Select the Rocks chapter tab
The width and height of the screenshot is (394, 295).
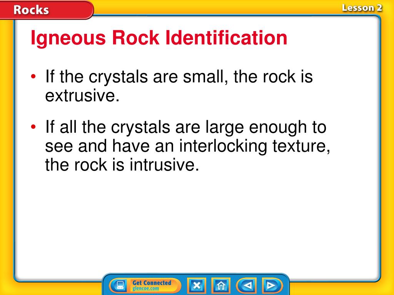[47, 10]
